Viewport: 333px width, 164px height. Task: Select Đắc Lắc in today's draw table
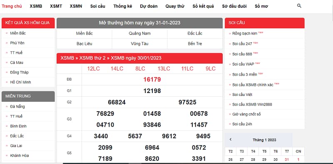[195, 34]
